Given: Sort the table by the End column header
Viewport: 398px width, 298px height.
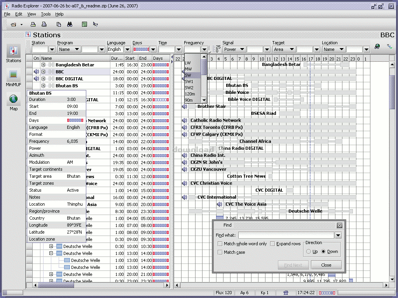Looking at the screenshot, I should (145, 58).
